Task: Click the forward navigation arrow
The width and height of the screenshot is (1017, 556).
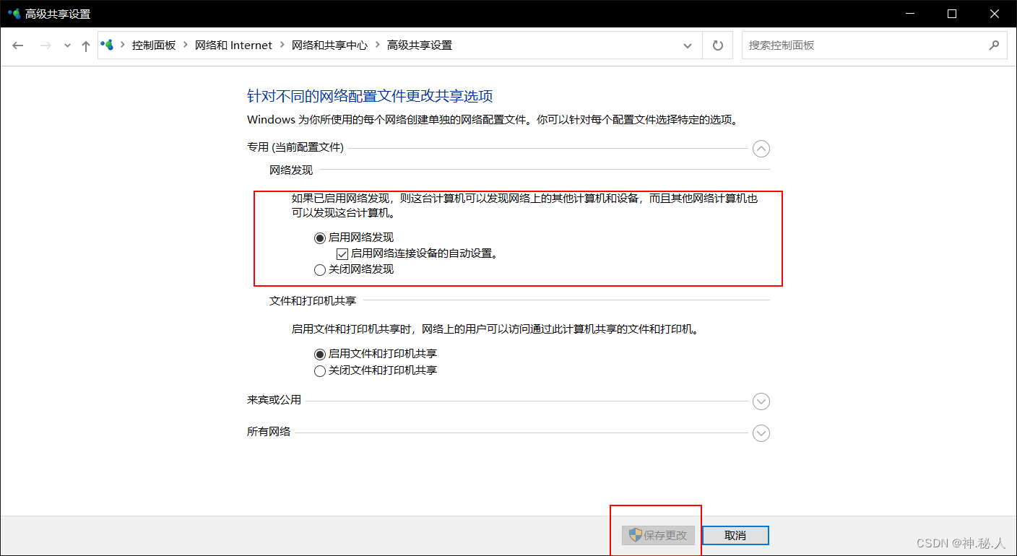Action: click(46, 45)
